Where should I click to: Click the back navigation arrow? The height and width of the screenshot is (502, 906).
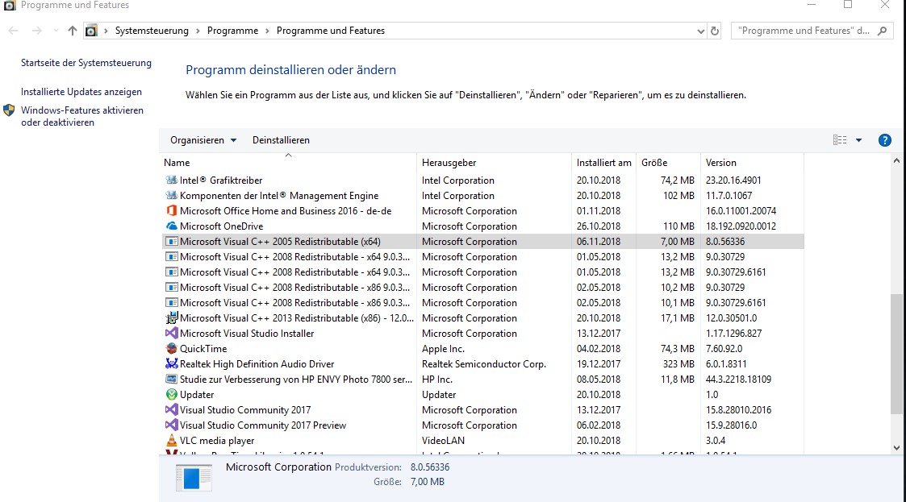pos(13,31)
